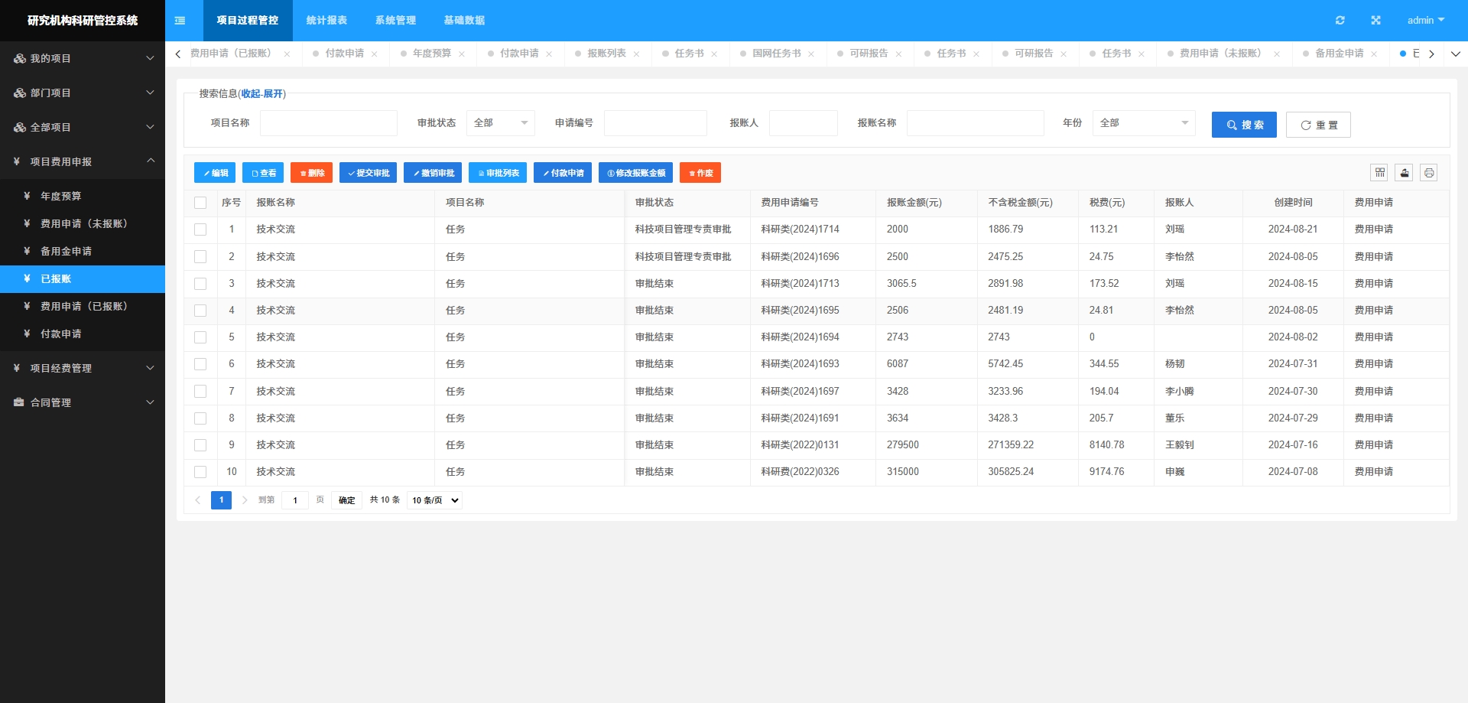The image size is (1468, 703).
Task: Click the blue 搜索 button
Action: point(1244,125)
